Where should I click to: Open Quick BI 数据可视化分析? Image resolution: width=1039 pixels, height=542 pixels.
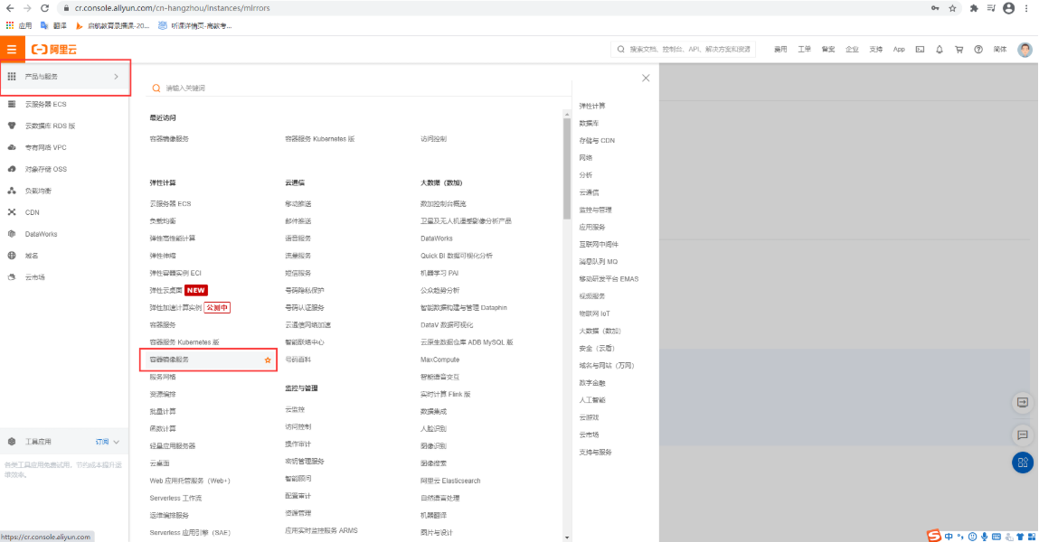click(456, 256)
